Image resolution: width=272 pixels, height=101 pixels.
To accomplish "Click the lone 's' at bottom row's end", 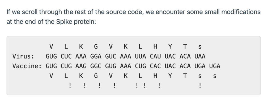I will 215,76.
